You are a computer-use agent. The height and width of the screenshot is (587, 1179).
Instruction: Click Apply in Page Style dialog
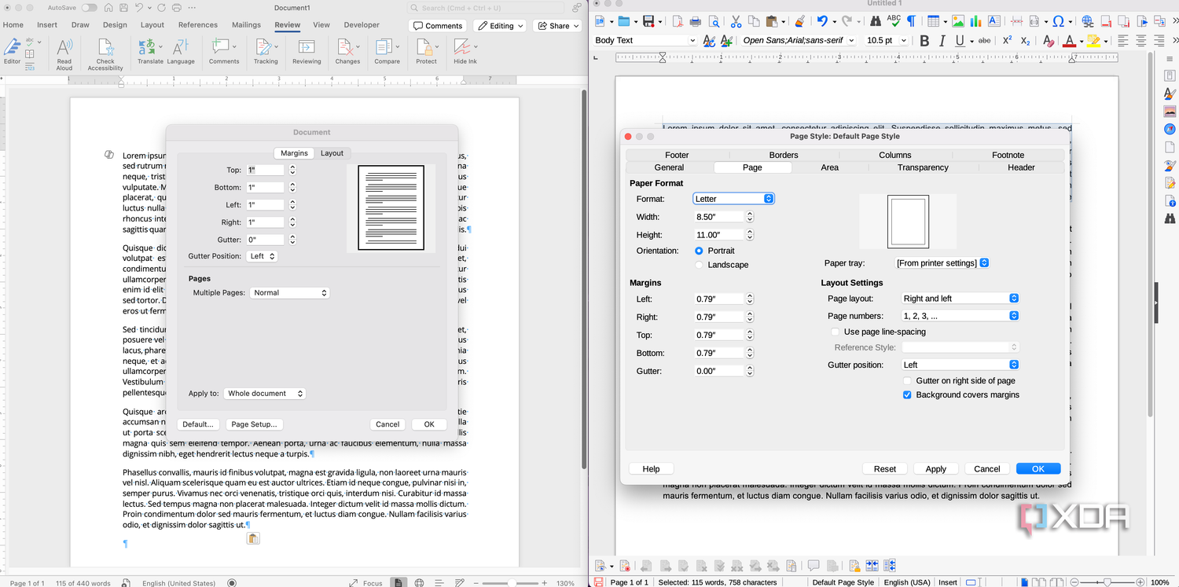tap(935, 468)
